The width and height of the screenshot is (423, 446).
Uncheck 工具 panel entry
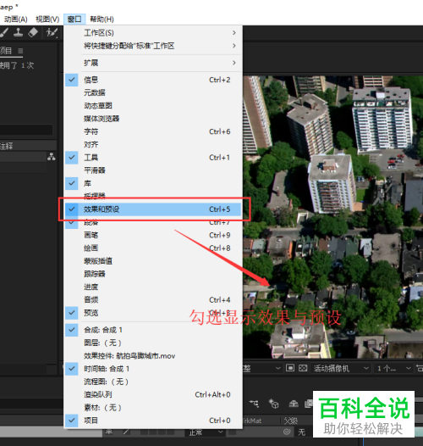tap(153, 158)
